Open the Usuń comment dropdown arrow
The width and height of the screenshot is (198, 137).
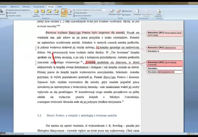click(43, 16)
